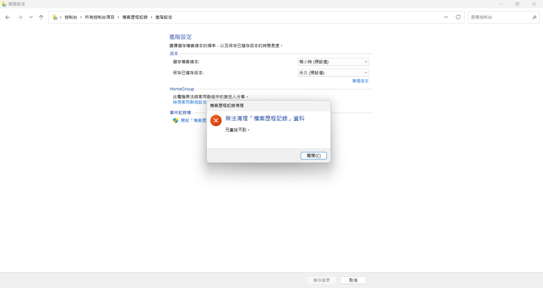Click the 取消 button
Screen dimensions: 543x288
pos(353,280)
